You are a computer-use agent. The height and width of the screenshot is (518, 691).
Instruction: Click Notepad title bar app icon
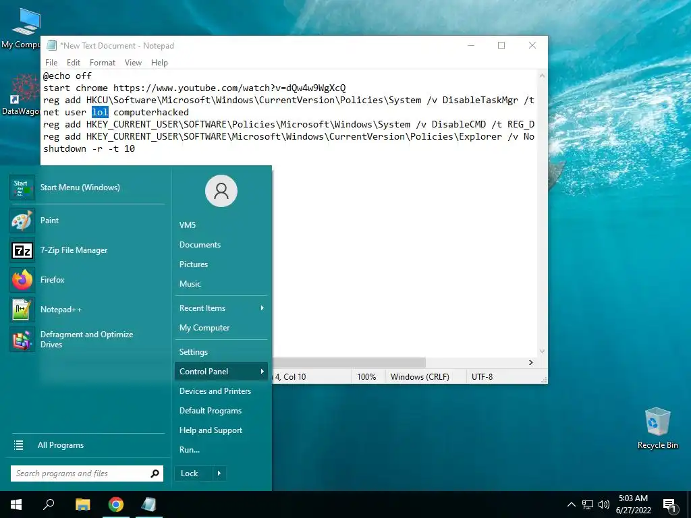[x=51, y=45]
